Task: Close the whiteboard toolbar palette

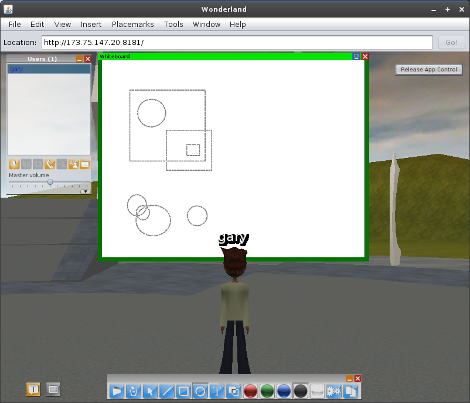Action: click(357, 378)
